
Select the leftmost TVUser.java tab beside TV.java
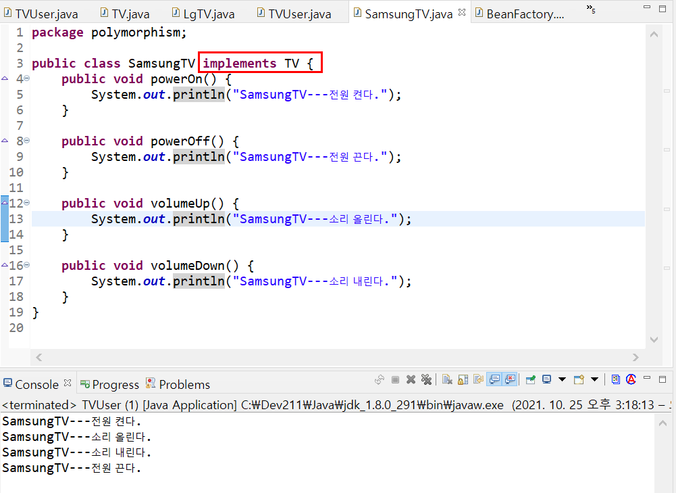(41, 14)
